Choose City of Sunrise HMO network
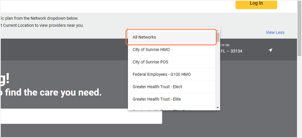This screenshot has width=302, height=138. coord(171,50)
